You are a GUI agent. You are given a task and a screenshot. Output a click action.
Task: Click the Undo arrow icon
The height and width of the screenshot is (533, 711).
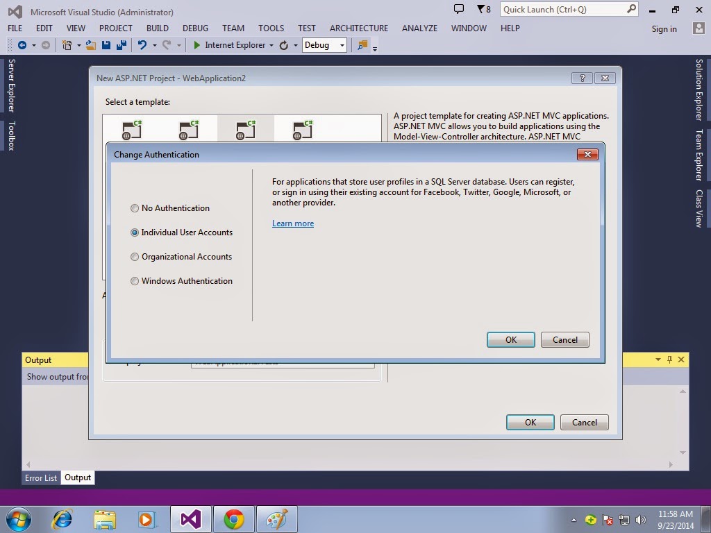142,45
